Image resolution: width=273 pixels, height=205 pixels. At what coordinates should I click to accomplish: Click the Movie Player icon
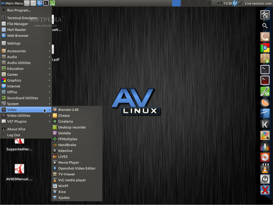tap(55, 162)
